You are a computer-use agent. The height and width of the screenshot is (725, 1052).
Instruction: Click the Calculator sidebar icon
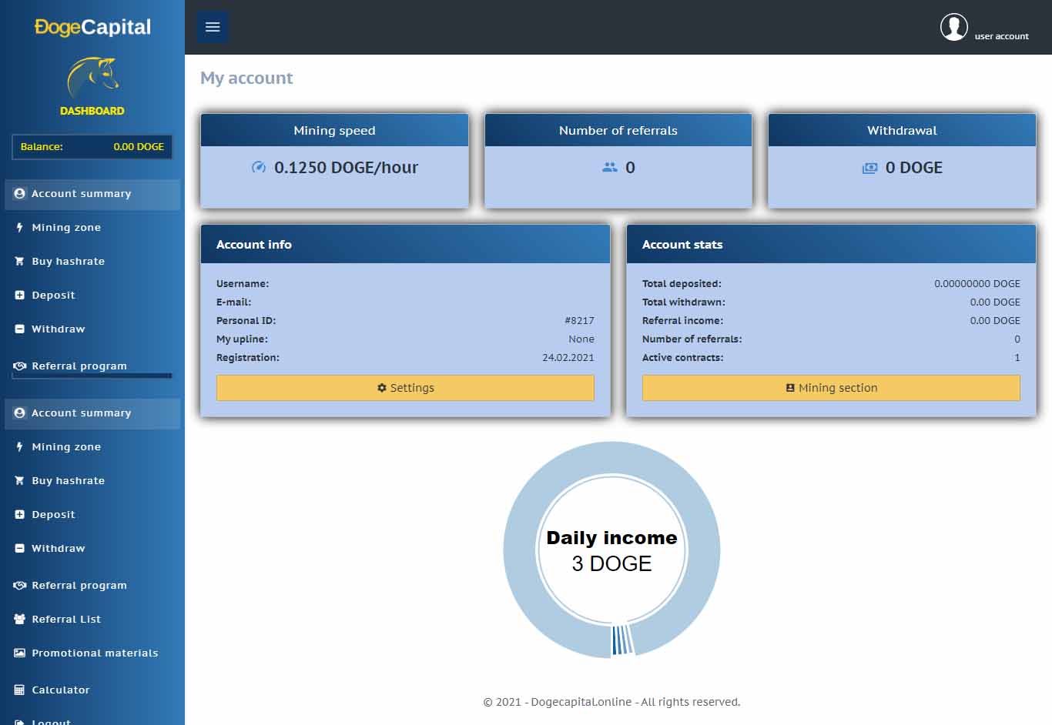[20, 690]
